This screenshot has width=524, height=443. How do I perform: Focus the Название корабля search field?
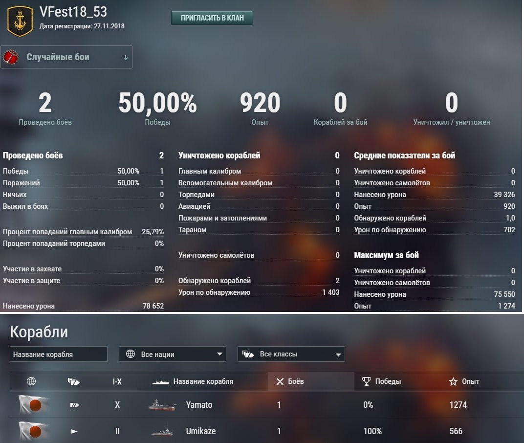click(59, 354)
